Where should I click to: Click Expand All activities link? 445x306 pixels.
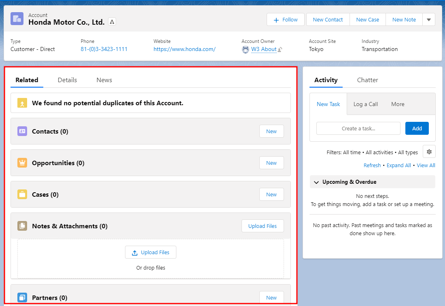[x=398, y=165]
